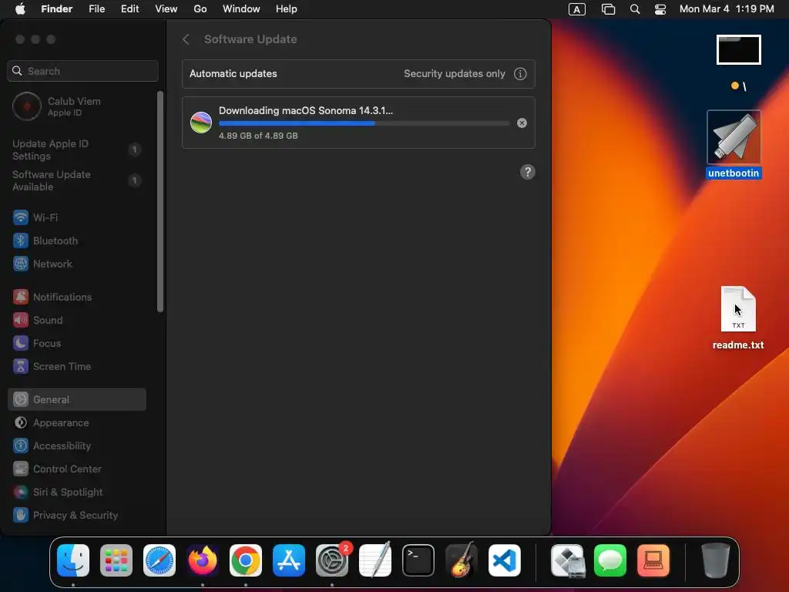Click the Automatic updates info icon
Image resolution: width=789 pixels, height=592 pixels.
pyautogui.click(x=520, y=74)
